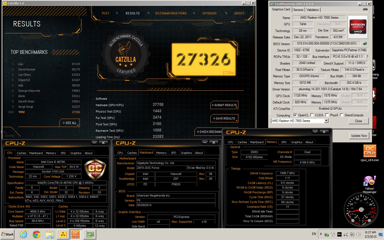Open the SPD tab in the Memory CPU-Z window
384x240 pixels.
click(284, 142)
